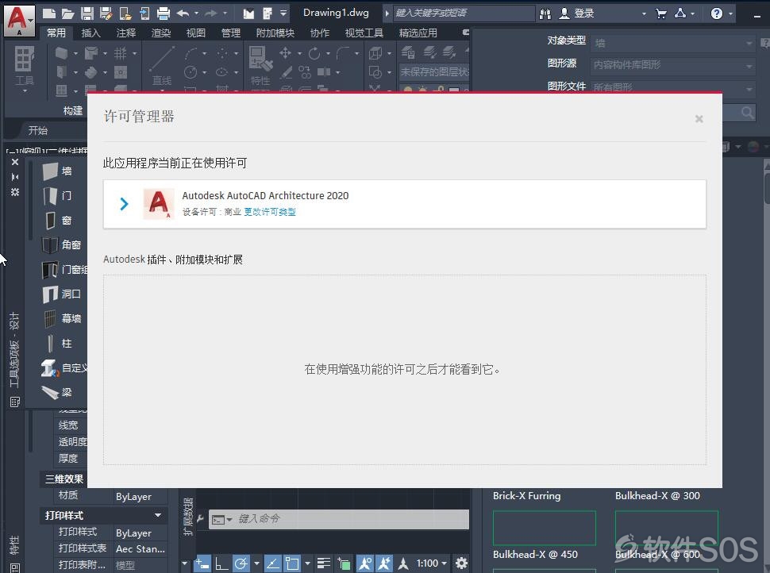The width and height of the screenshot is (770, 573).
Task: Switch to the 视图 ribbon tab
Action: [x=196, y=33]
